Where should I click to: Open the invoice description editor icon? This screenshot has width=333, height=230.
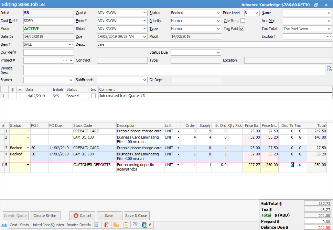(329, 69)
